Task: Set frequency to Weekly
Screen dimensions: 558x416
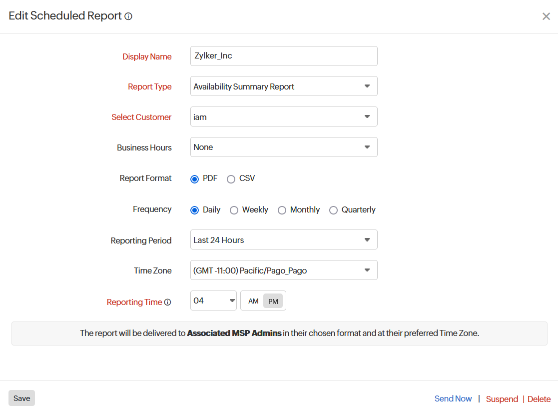Action: tap(234, 210)
